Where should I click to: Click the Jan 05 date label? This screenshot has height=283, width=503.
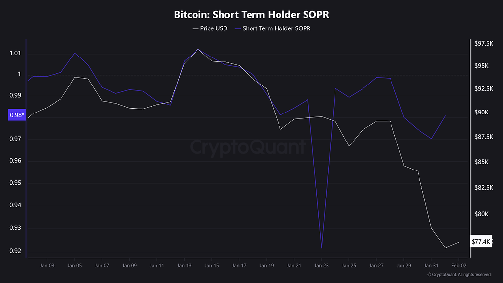coord(74,266)
